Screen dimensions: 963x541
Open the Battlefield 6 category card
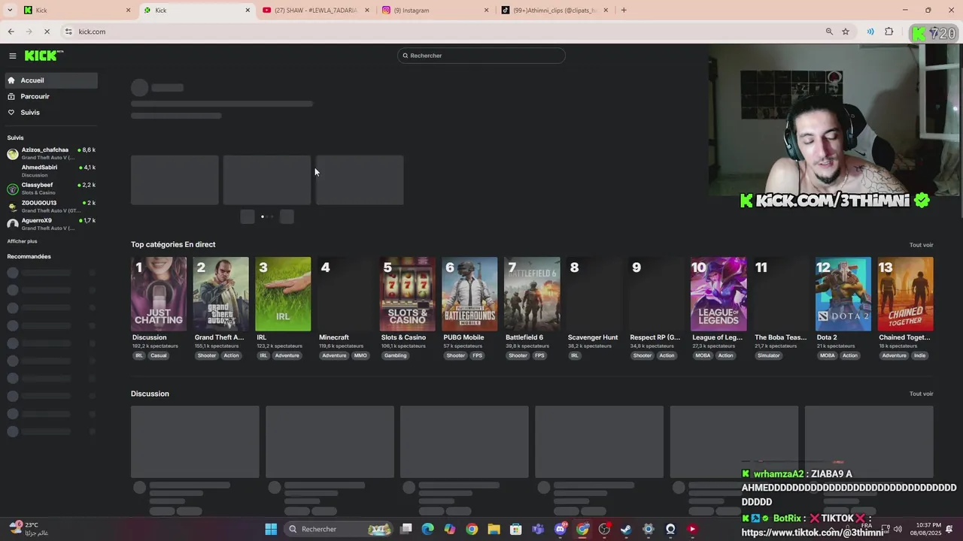pos(532,294)
